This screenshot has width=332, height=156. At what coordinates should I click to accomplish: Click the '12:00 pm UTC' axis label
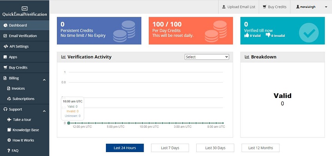pyautogui.click(x=82, y=127)
